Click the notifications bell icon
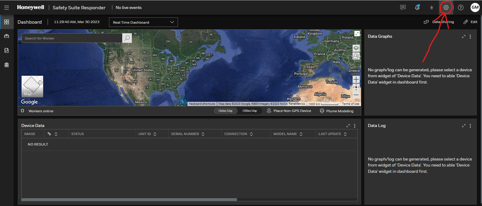 tap(417, 7)
